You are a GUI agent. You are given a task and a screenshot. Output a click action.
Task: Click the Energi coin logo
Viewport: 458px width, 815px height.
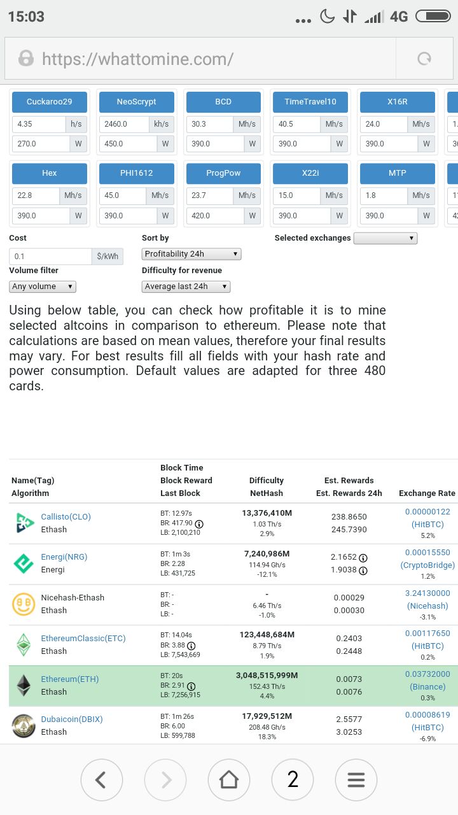tap(24, 563)
